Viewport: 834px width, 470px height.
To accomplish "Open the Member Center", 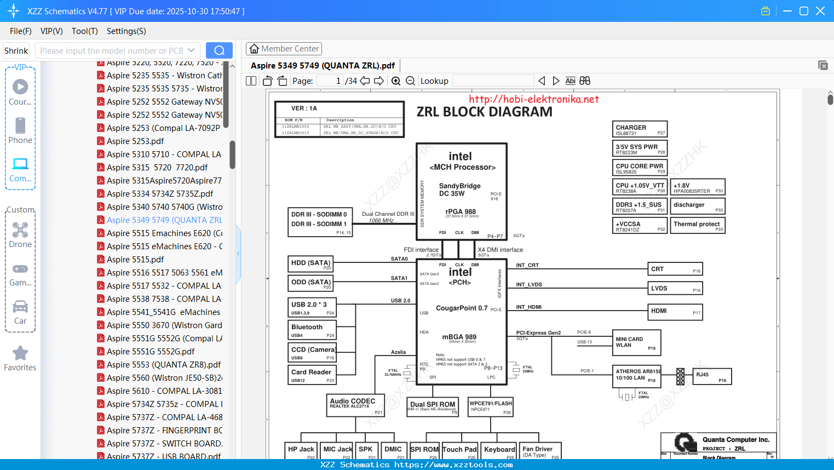I will pyautogui.click(x=284, y=49).
